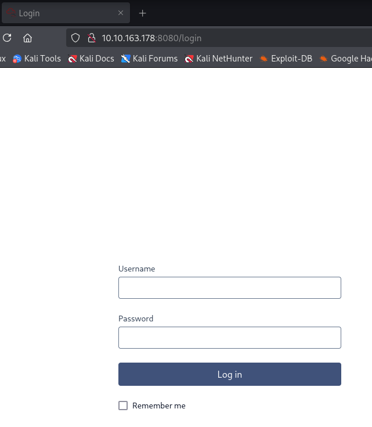Enable the Remember me checkbox
The image size is (372, 427).
tap(123, 406)
